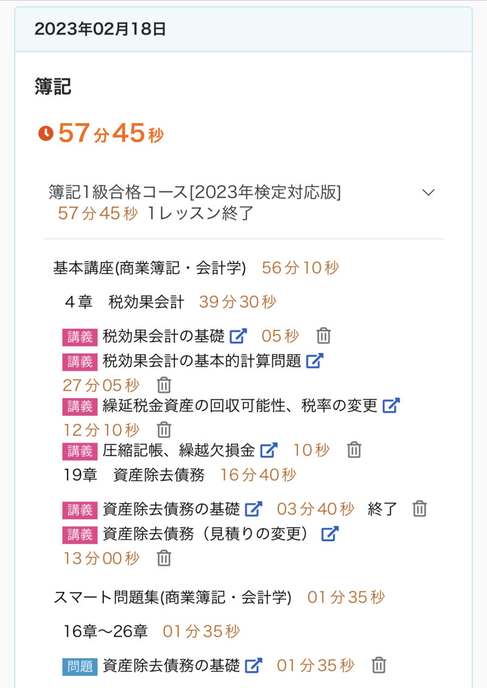Click the 4章 税効果会計 chapter row

[125, 302]
